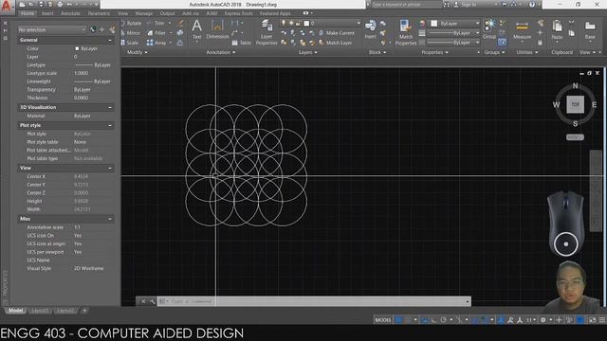Open the View ribbon tab

[122, 13]
